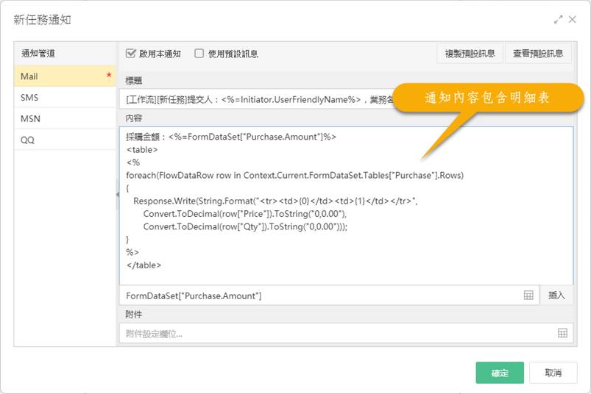Image resolution: width=591 pixels, height=394 pixels.
Task: Confirm with the green 確定 button
Action: [500, 373]
